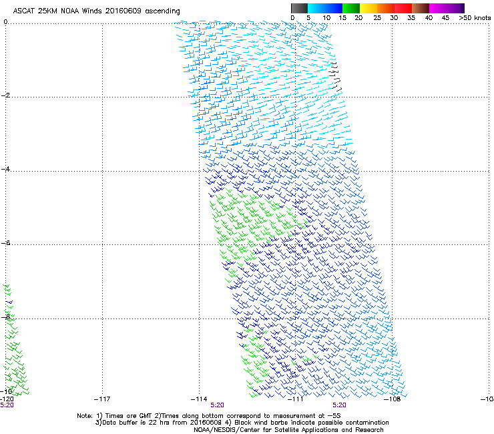Click the longitude axis label '-114'
The width and height of the screenshot is (494, 434).
pyautogui.click(x=199, y=399)
